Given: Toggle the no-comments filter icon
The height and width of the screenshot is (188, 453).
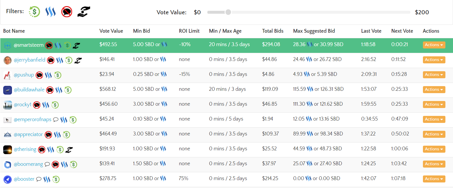Looking at the screenshot, I should (x=67, y=12).
